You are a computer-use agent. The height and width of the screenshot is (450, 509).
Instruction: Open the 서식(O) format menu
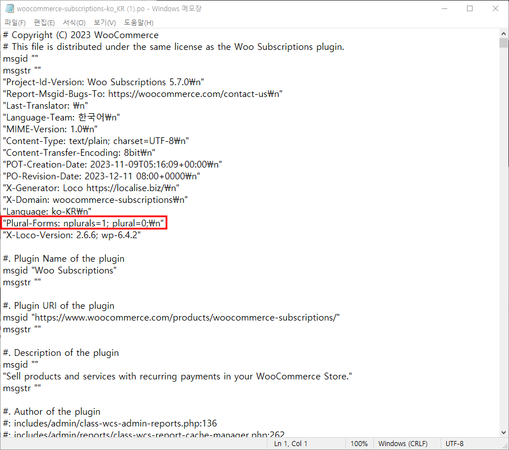coord(74,23)
